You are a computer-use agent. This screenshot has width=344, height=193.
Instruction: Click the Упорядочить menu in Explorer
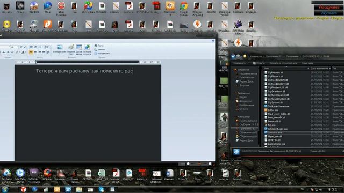(x=239, y=63)
